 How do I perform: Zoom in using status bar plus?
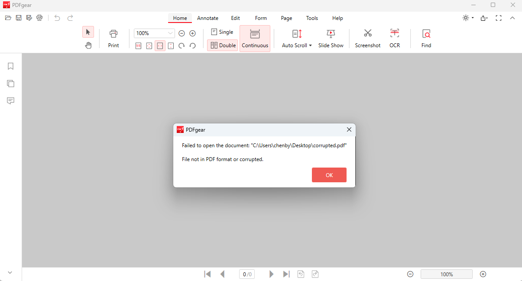click(483, 274)
